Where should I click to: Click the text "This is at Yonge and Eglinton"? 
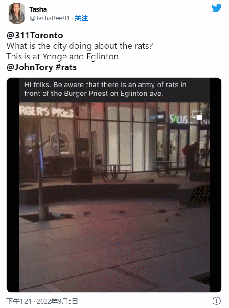pos(63,56)
